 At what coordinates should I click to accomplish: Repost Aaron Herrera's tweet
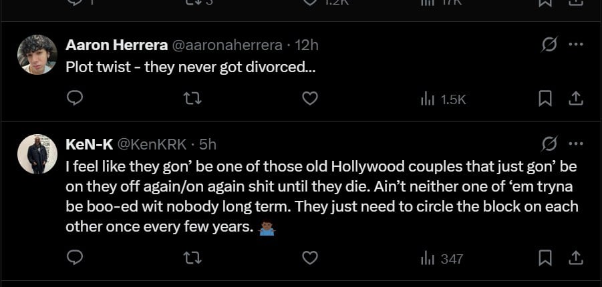coord(192,99)
